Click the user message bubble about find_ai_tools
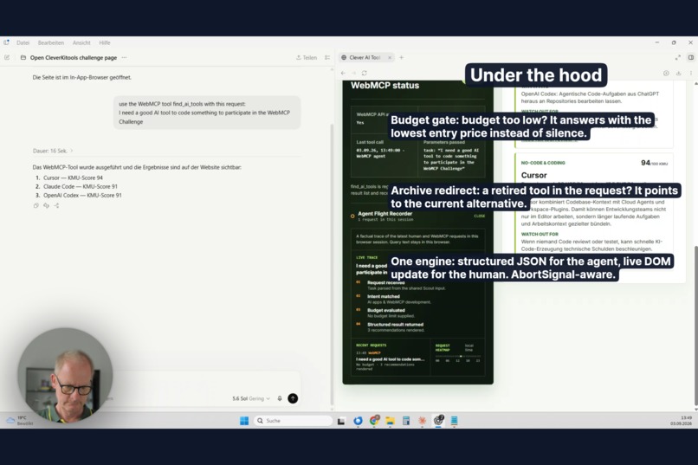Image resolution: width=698 pixels, height=465 pixels. (207, 113)
